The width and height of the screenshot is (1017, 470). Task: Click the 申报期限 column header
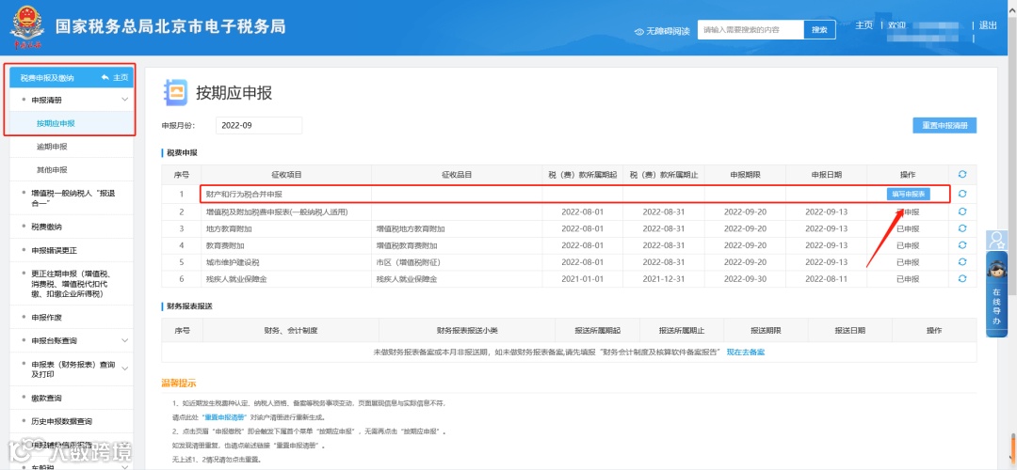(x=745, y=175)
